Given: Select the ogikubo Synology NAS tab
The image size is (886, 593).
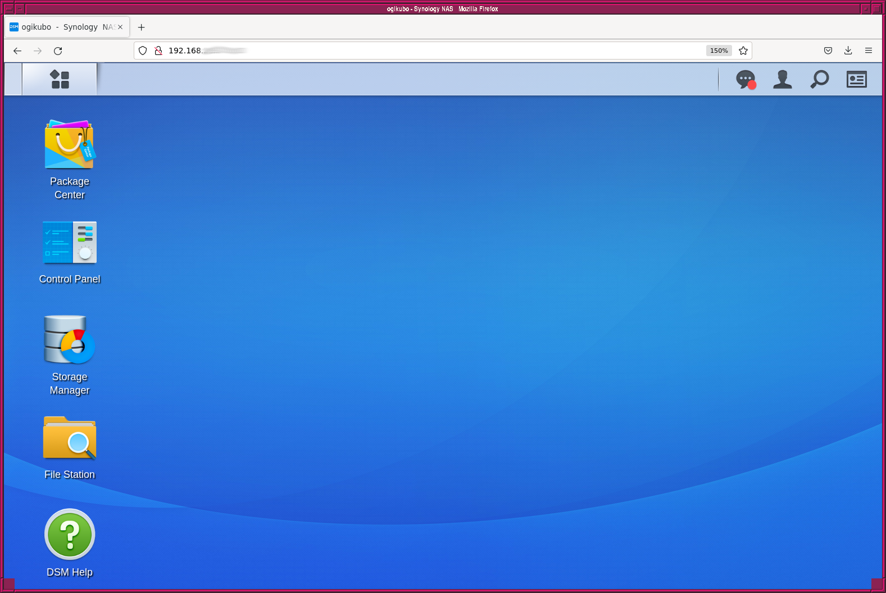Looking at the screenshot, I should click(x=62, y=27).
